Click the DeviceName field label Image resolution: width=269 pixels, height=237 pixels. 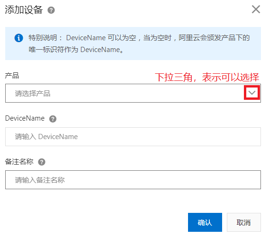pyautogui.click(x=25, y=118)
